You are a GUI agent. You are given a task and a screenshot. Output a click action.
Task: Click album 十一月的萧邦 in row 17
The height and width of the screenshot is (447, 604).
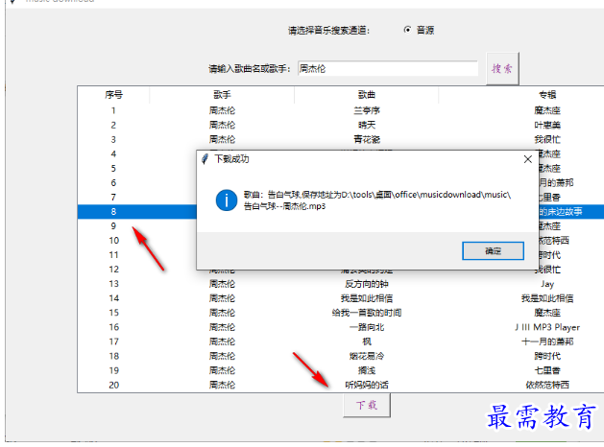547,341
